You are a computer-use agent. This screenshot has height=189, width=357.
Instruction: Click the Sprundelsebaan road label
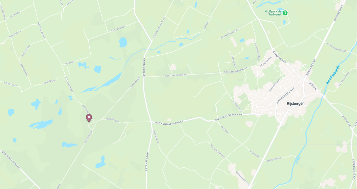coord(11,160)
